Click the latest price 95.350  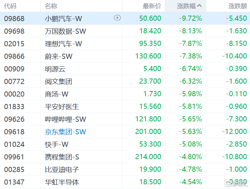150,44
